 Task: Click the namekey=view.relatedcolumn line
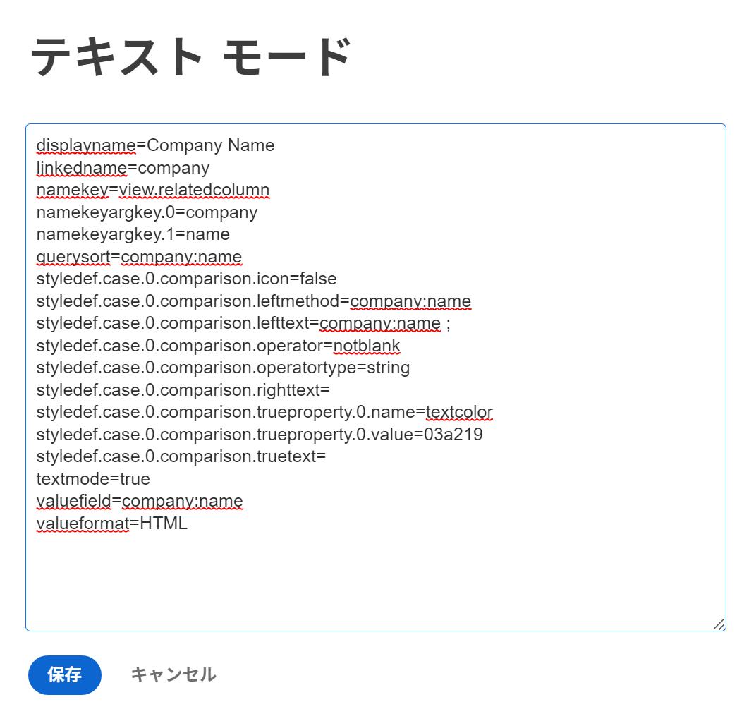click(152, 190)
